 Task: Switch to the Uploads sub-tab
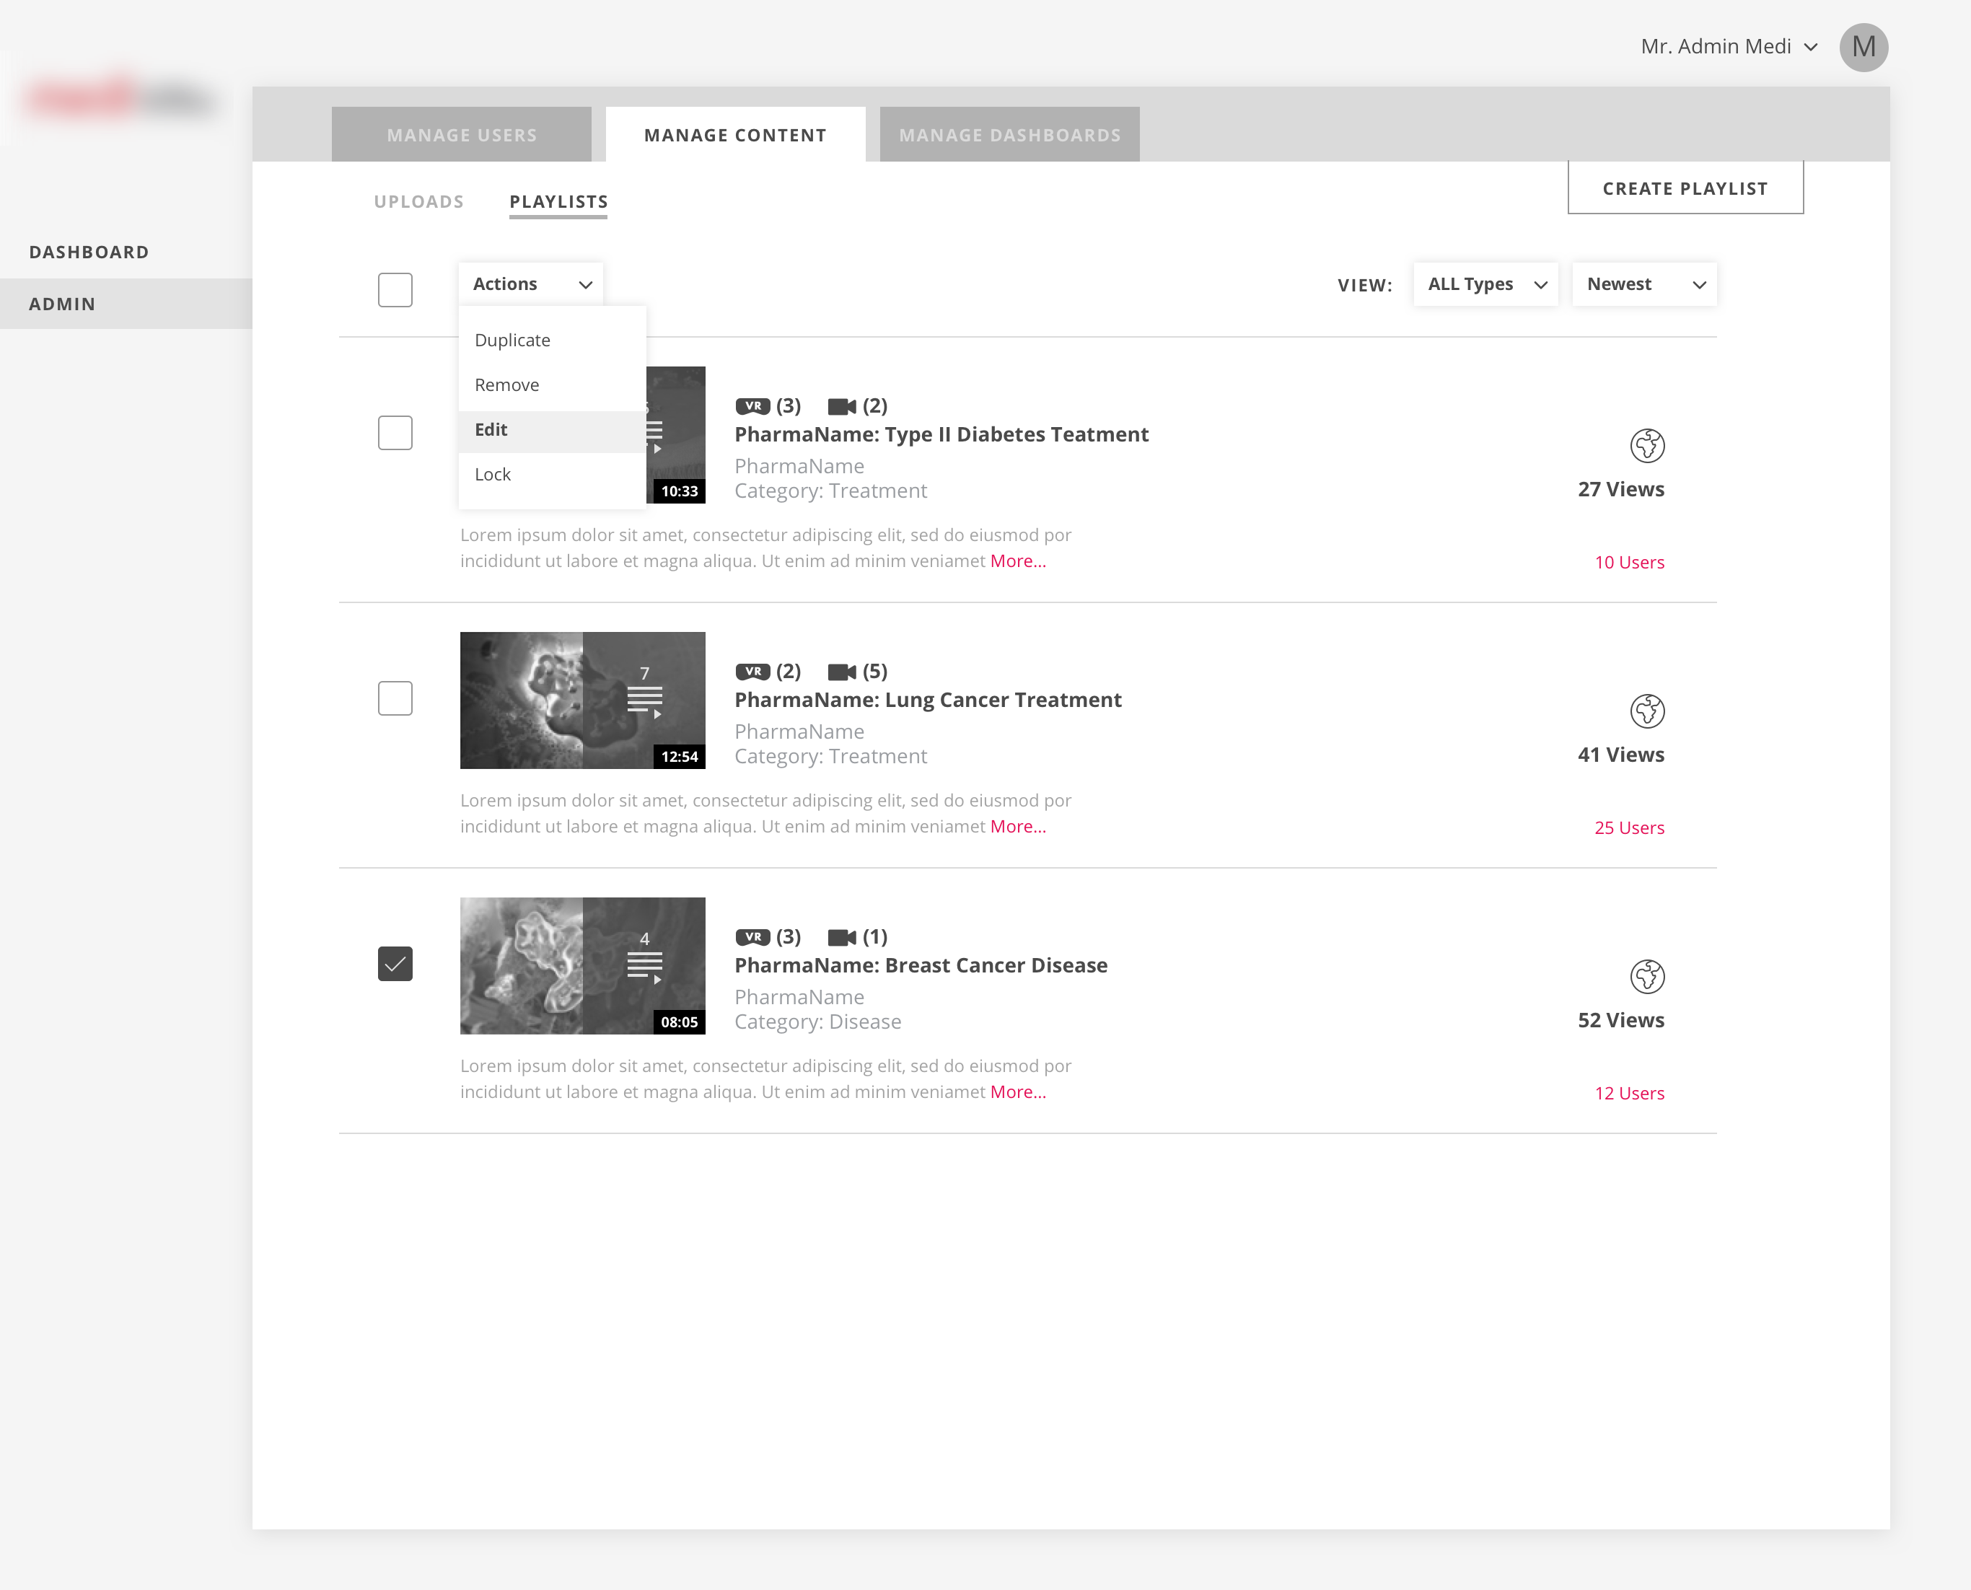(x=418, y=201)
